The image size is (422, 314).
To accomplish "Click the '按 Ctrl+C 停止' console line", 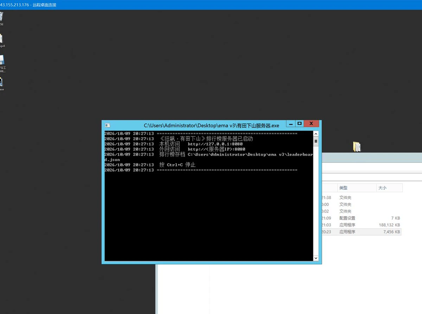I will 150,165.
